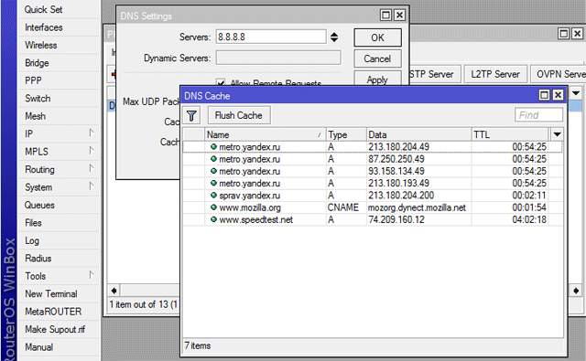Confirm DNS Settings with OK
Viewport: 586px width, 361px height.
[x=377, y=37]
